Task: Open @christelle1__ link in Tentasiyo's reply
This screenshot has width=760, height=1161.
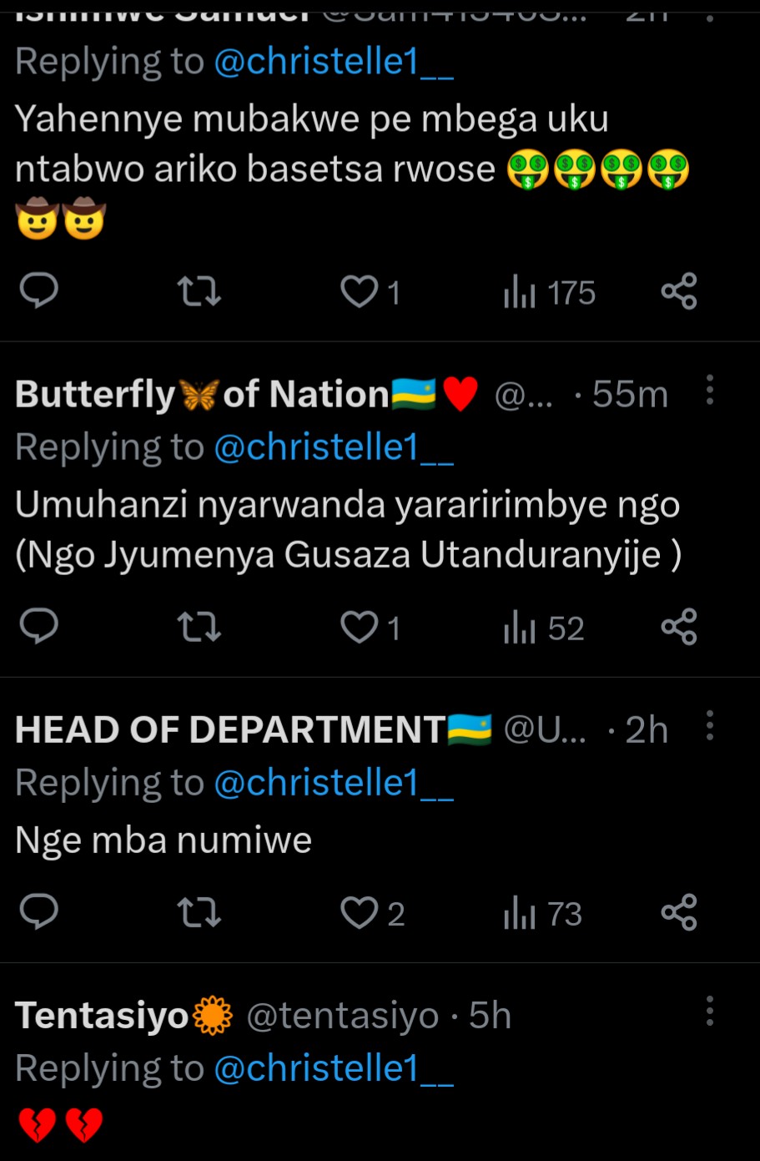Action: [334, 1068]
